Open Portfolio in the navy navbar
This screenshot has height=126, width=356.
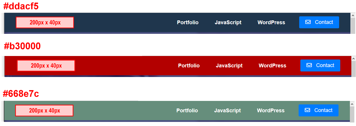[188, 22]
